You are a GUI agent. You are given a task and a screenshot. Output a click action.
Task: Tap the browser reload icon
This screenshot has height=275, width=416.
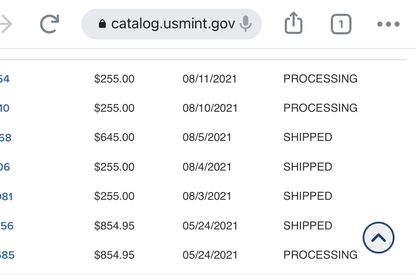49,24
